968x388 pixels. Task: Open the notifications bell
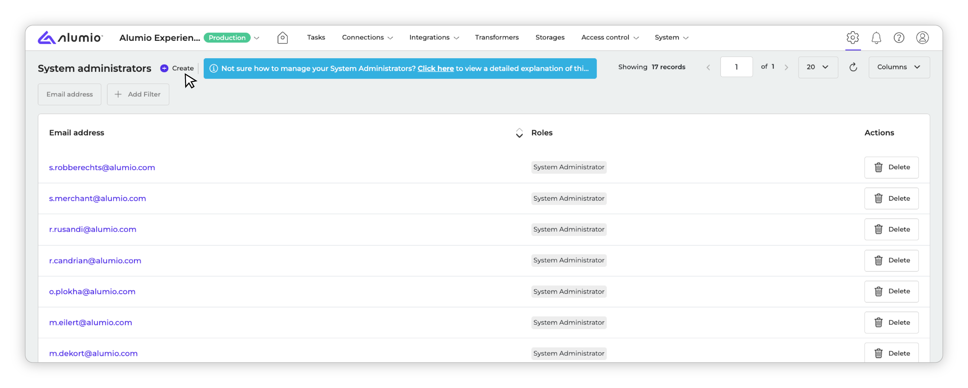pyautogui.click(x=876, y=38)
